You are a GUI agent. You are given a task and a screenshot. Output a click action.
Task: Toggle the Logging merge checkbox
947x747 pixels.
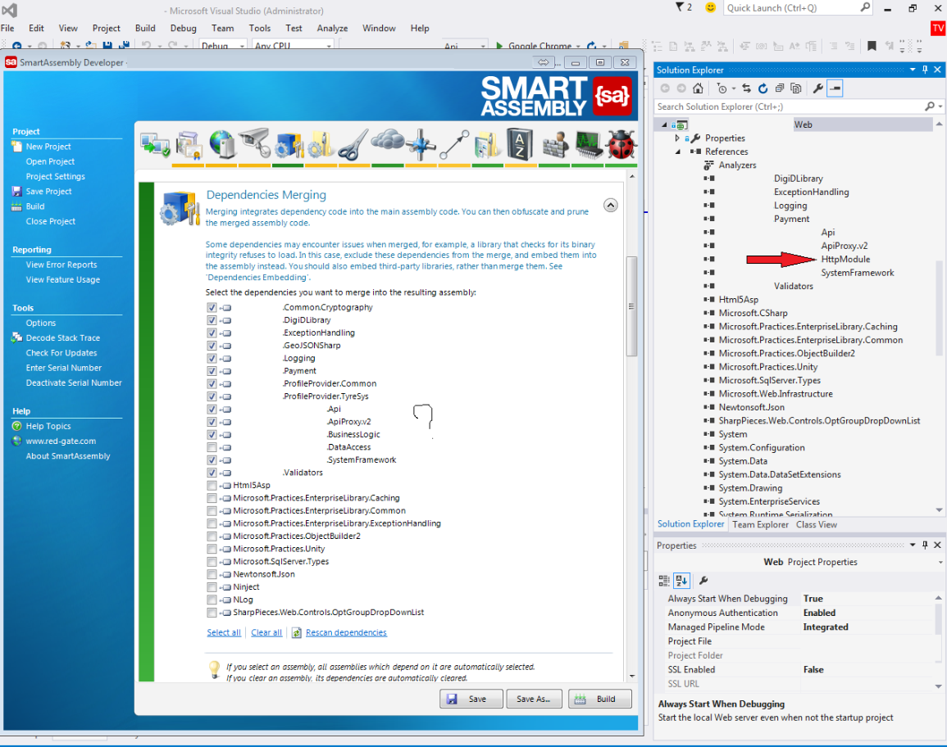[212, 359]
